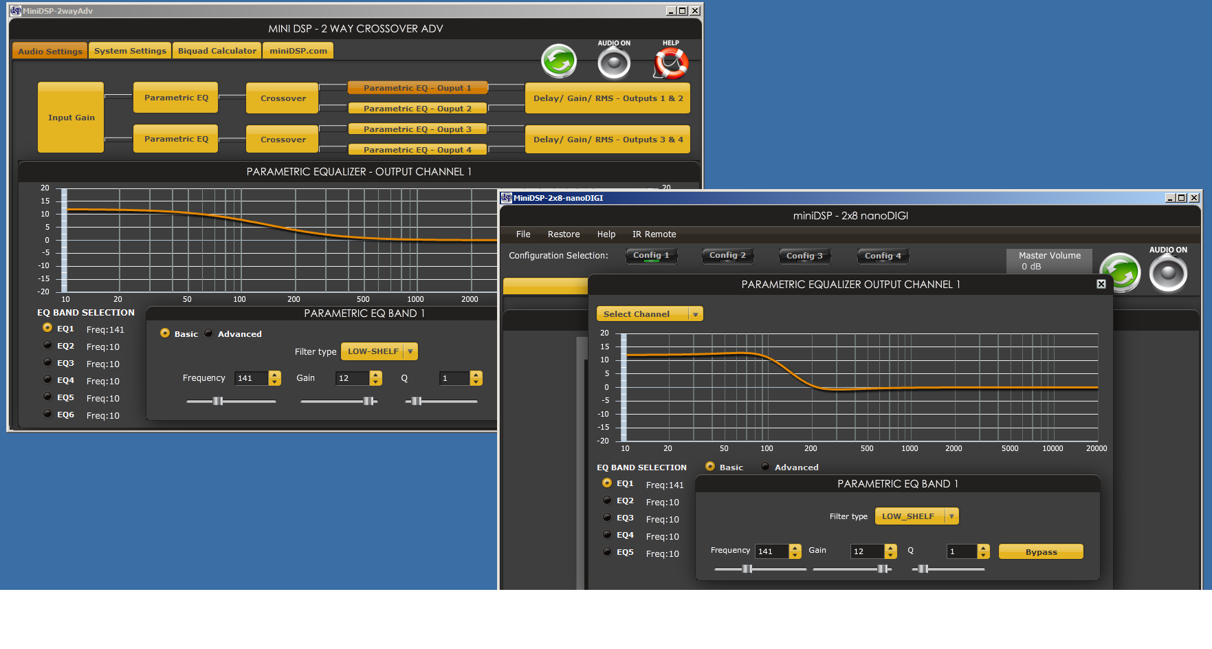Screen dimensions: 1212x649
Task: Open Biquad Calculator tab
Action: click(x=217, y=51)
